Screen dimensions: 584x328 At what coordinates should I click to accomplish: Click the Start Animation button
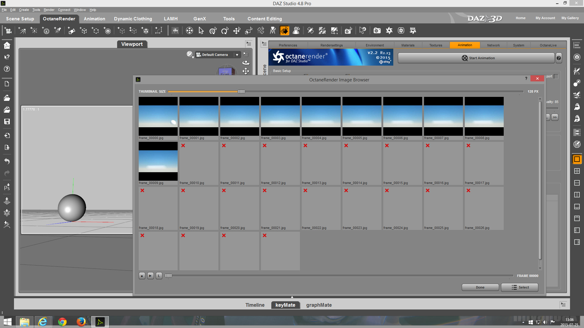[476, 58]
